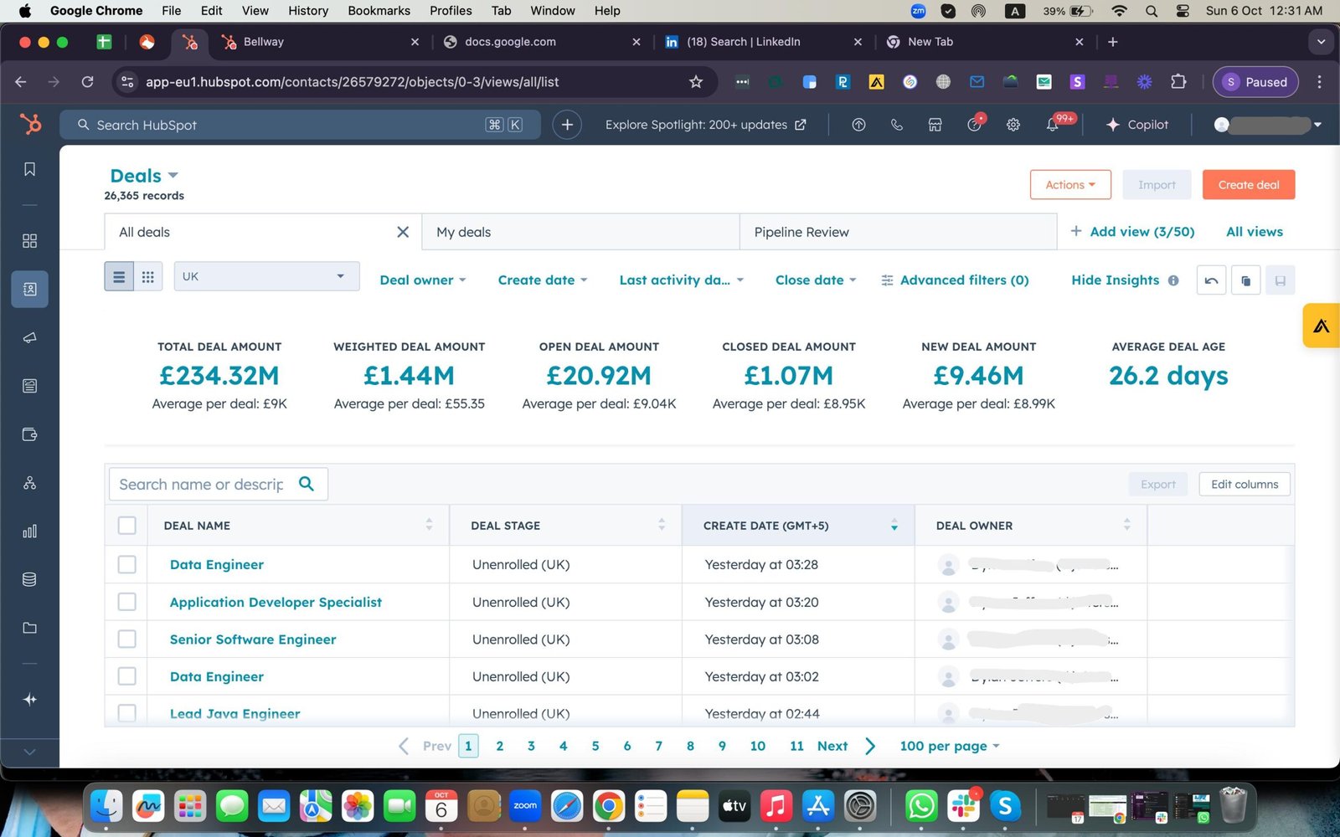This screenshot has width=1340, height=837.
Task: Open Marketing megaphone icon in sidebar
Action: coord(29,337)
